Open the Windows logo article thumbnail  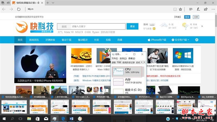coord(183,56)
